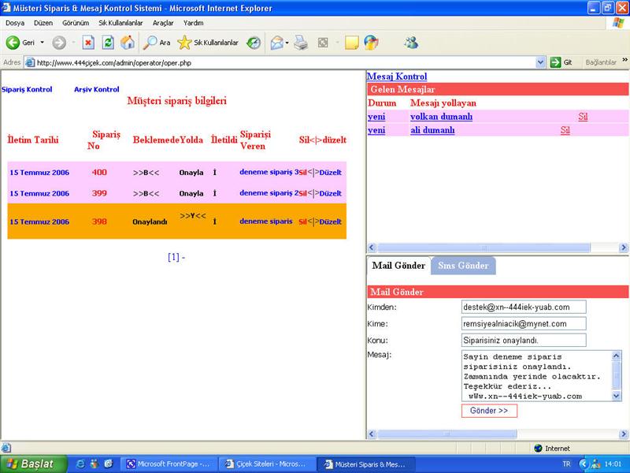
Task: Click the yellow note toolbar icon
Action: (351, 43)
